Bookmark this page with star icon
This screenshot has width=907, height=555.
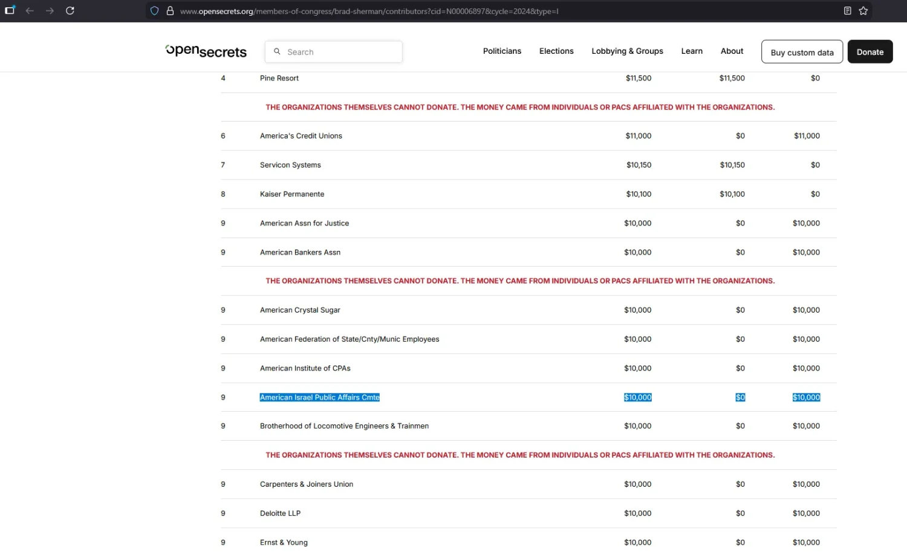863,11
